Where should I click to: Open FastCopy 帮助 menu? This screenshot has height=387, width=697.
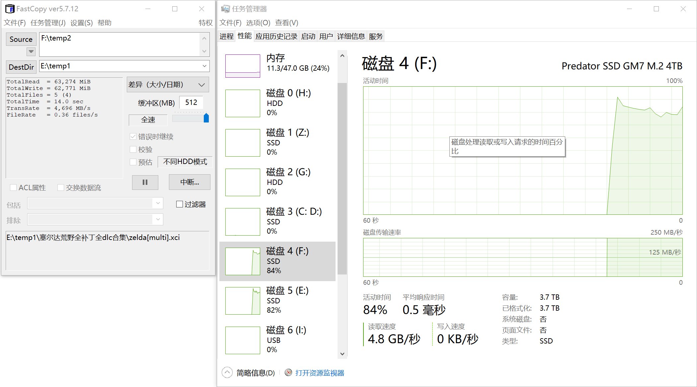[105, 23]
